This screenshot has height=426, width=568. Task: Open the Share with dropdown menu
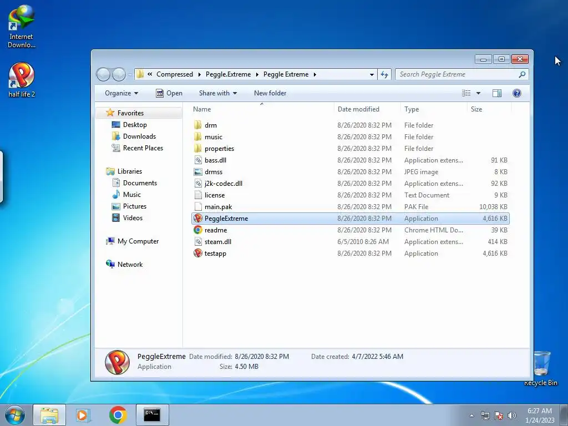tap(217, 93)
